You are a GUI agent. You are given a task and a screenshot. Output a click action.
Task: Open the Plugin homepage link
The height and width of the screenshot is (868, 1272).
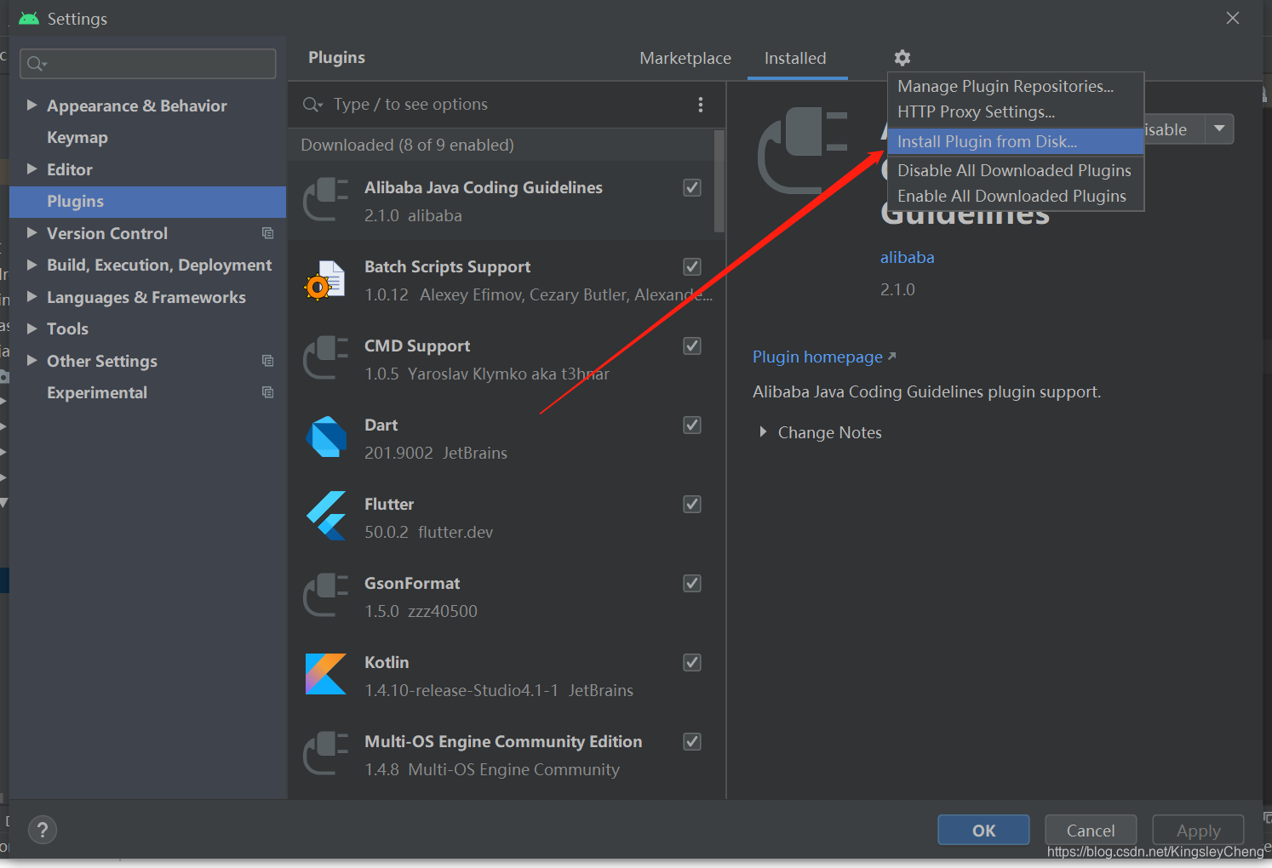(x=817, y=357)
